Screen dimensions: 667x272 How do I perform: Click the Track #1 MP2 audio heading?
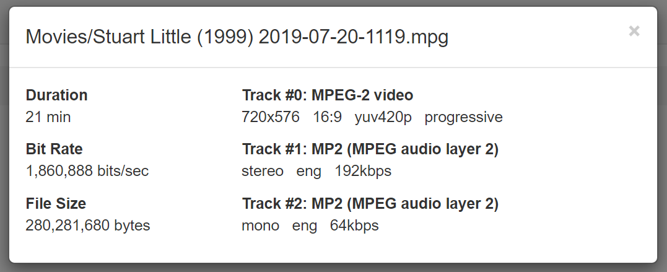coord(370,149)
